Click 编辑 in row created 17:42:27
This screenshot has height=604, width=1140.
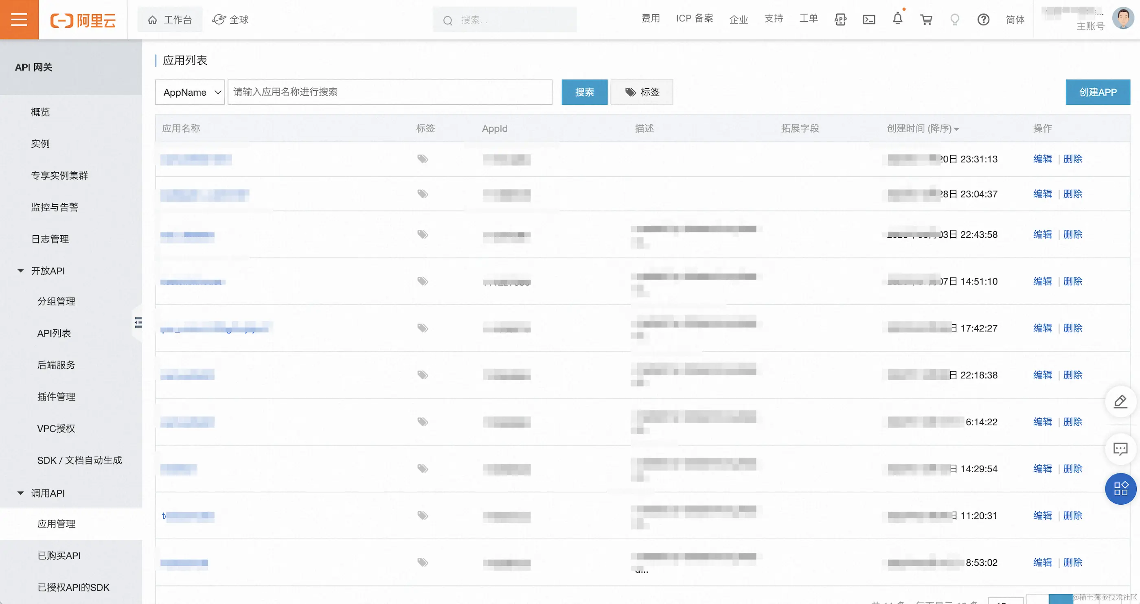click(x=1042, y=328)
